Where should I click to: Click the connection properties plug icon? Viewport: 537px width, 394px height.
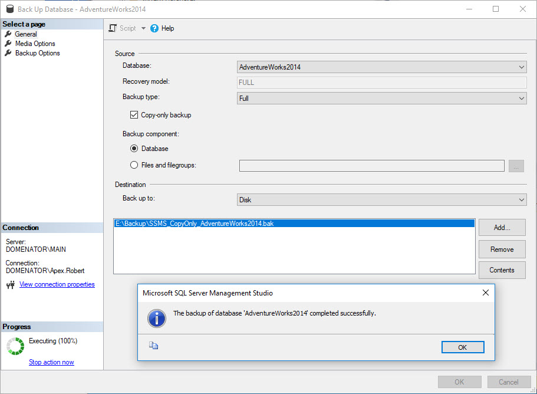coord(11,285)
